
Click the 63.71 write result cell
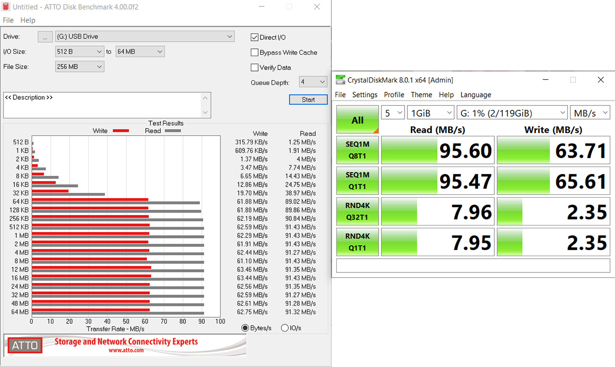[553, 150]
